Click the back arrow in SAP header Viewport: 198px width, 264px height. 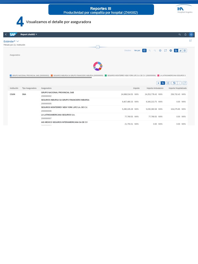point(6,34)
